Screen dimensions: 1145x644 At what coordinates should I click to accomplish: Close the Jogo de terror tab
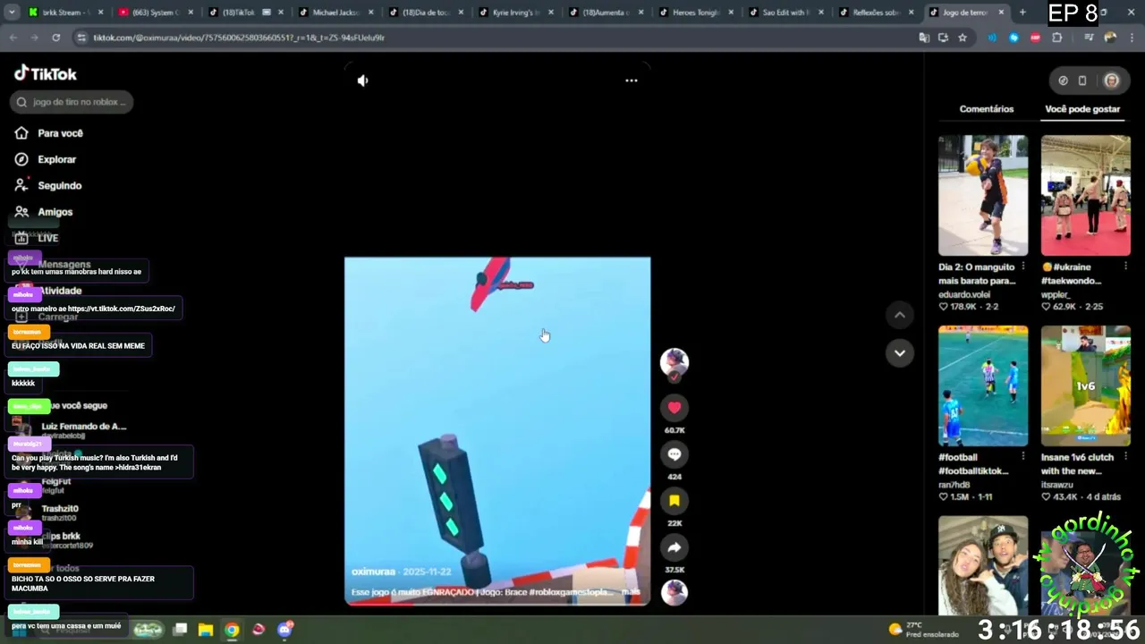point(1001,13)
